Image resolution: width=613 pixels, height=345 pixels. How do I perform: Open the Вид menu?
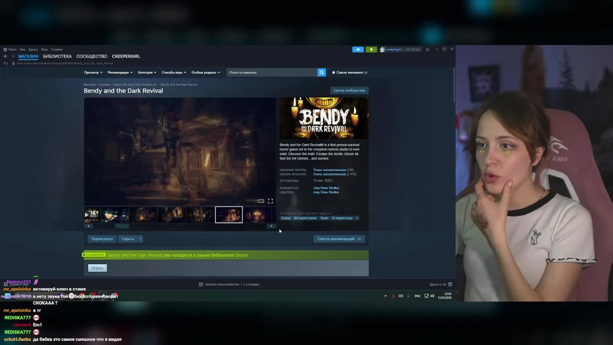23,49
